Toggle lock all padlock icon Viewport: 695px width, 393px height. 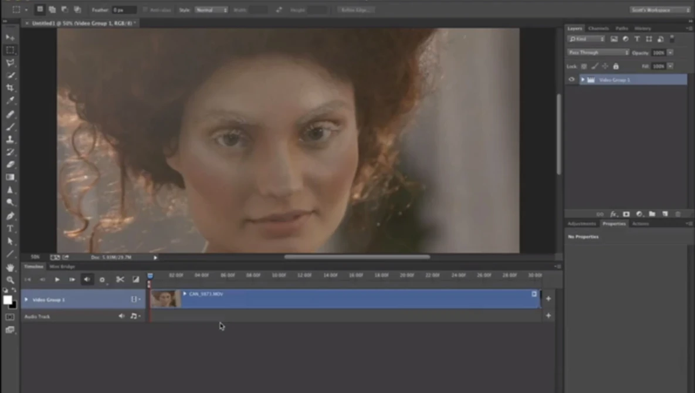click(616, 66)
